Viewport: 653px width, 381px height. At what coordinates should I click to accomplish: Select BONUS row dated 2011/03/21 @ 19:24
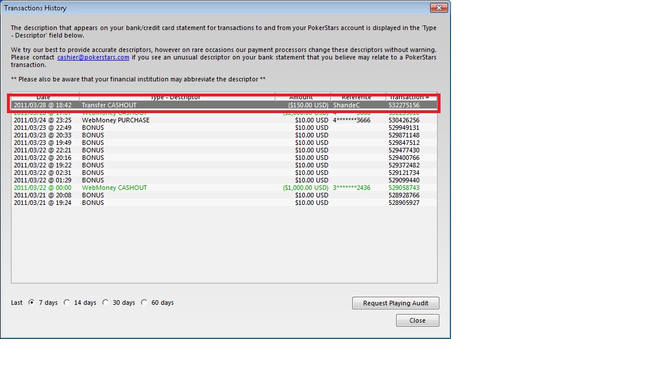(224, 203)
